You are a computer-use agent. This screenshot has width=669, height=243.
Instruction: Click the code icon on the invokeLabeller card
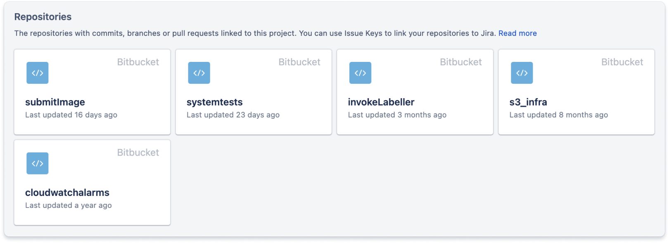click(x=360, y=73)
